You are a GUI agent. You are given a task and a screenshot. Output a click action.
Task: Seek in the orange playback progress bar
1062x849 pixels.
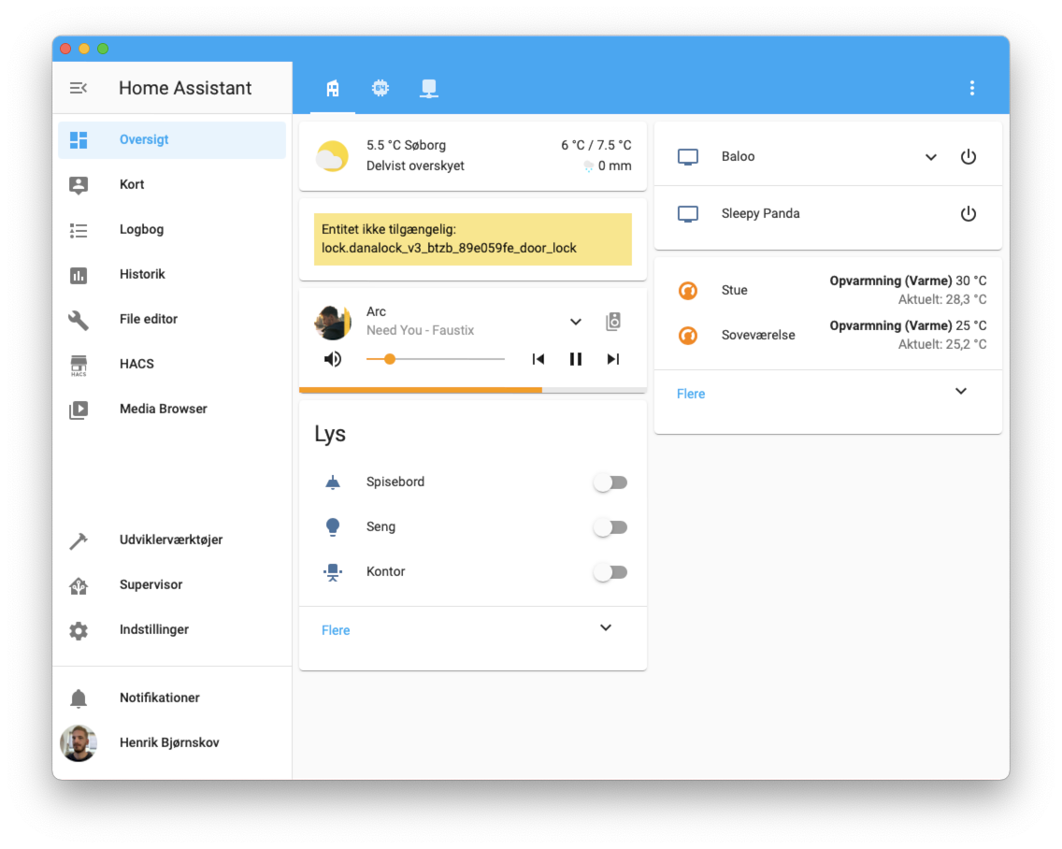click(473, 390)
